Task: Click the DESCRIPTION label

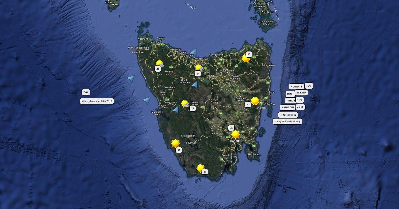Action: click(x=288, y=115)
